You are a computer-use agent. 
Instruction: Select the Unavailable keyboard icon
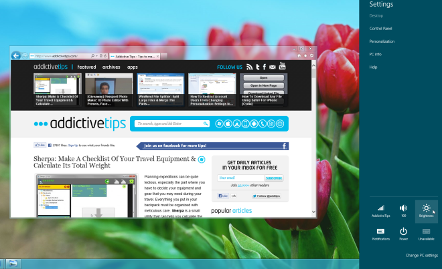pyautogui.click(x=426, y=234)
